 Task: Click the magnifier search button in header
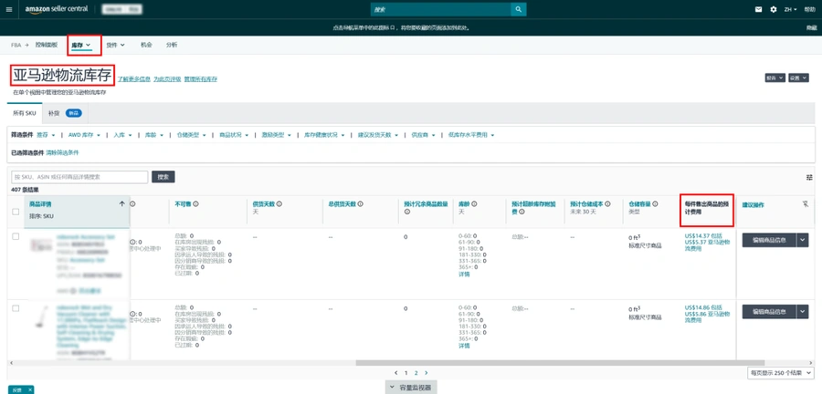518,9
